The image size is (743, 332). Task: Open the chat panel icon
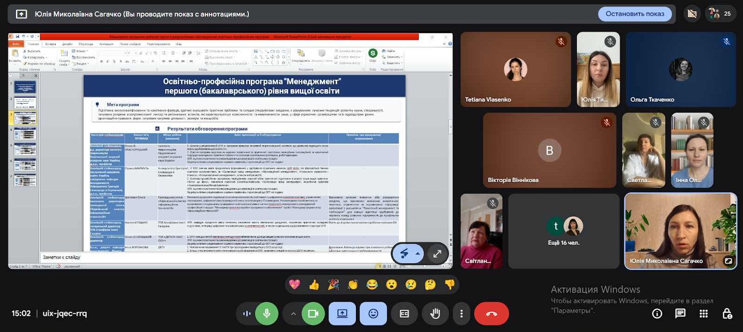[680, 313]
